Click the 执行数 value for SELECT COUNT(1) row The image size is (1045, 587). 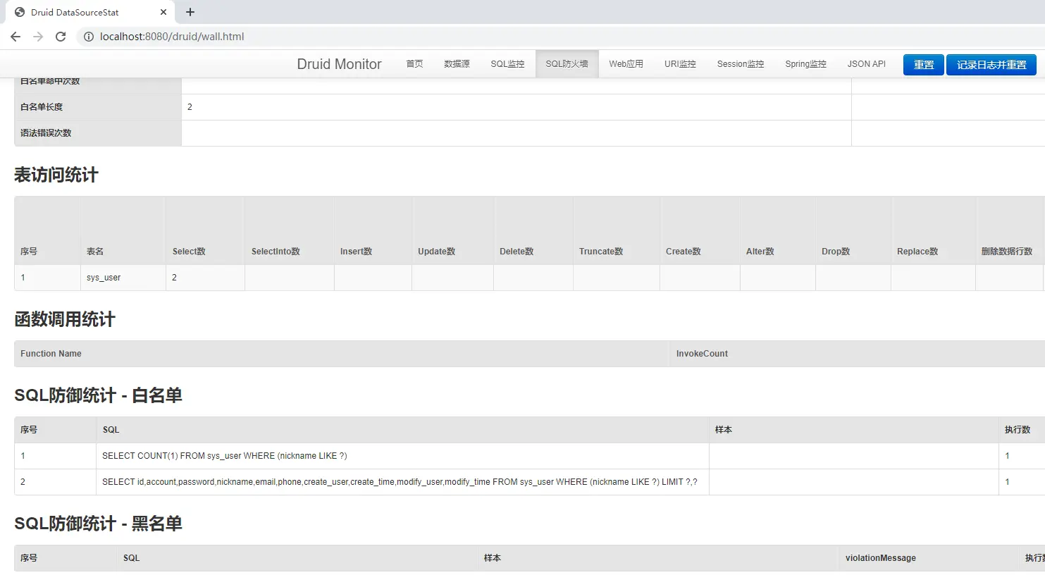click(x=1007, y=456)
